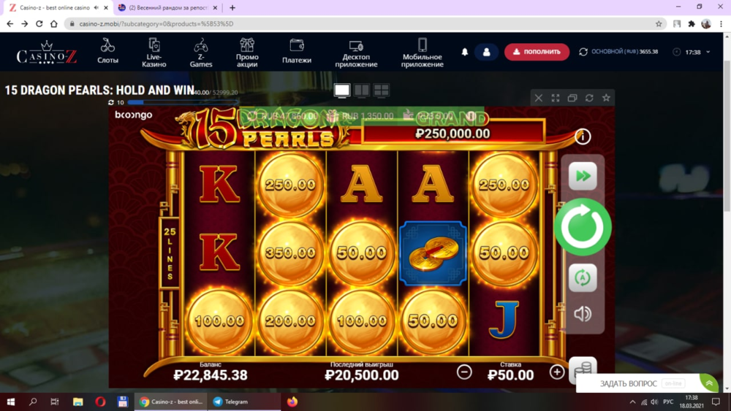The image size is (731, 411).
Task: Select the four-window grid layout
Action: coord(382,90)
